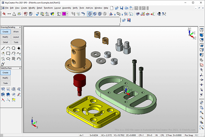
Task: Click the CP=1 status field
Action: 141,135
